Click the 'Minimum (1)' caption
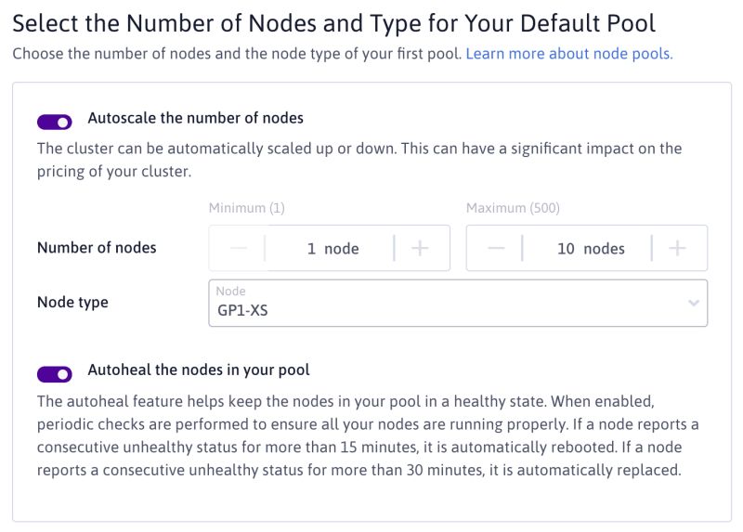Screen dimensions: 743x532 coord(246,208)
